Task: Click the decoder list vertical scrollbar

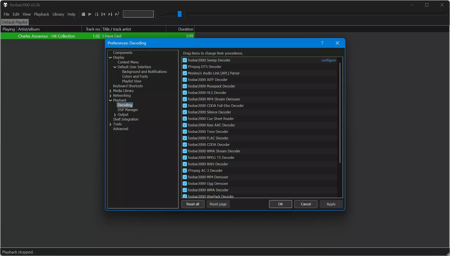Action: 340,112
